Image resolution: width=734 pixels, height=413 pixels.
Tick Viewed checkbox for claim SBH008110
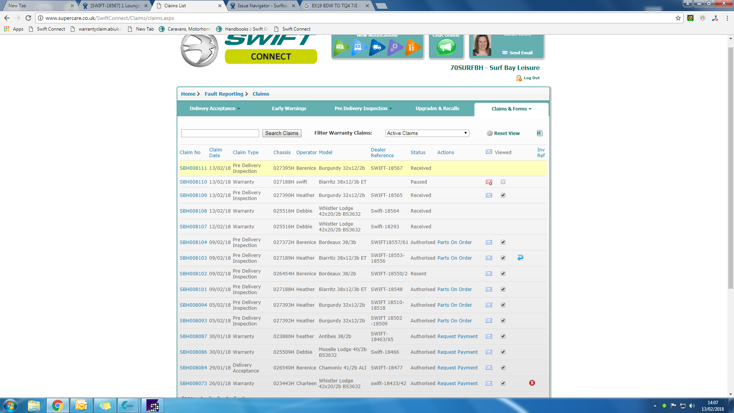tap(503, 182)
